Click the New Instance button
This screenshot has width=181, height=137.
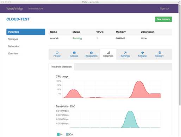163,19
